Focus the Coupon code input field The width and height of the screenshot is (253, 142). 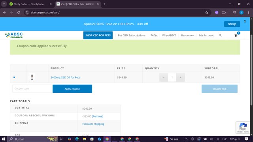pyautogui.click(x=32, y=89)
